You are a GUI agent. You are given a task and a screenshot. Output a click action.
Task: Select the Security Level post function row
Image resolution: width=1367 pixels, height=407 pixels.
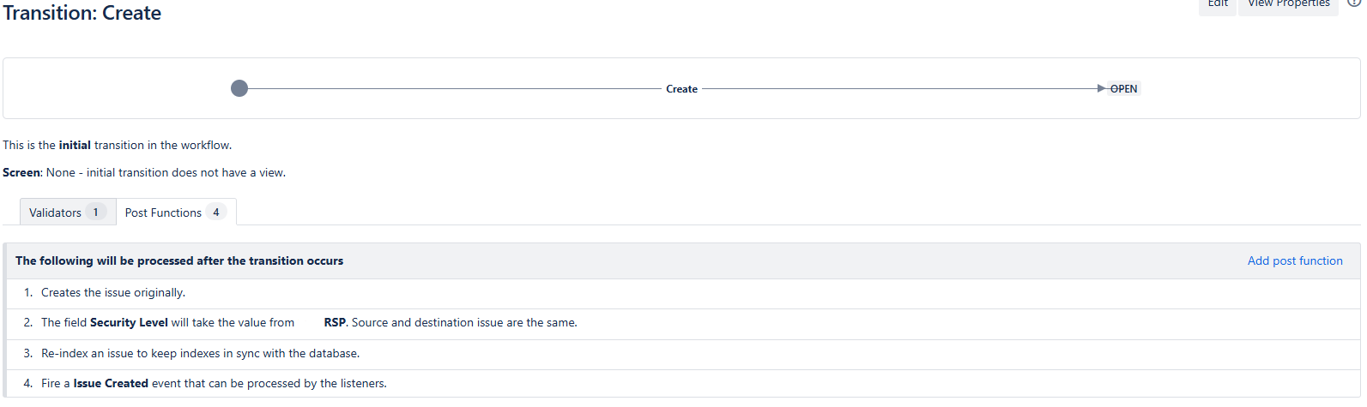point(683,323)
